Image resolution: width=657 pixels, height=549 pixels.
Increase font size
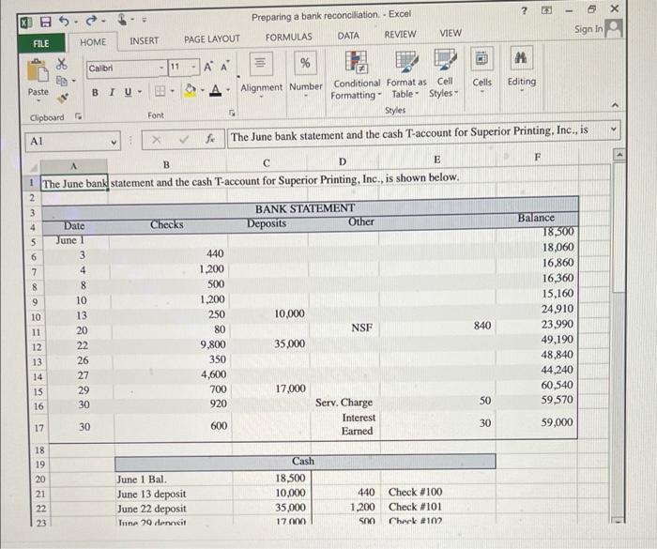click(x=208, y=67)
